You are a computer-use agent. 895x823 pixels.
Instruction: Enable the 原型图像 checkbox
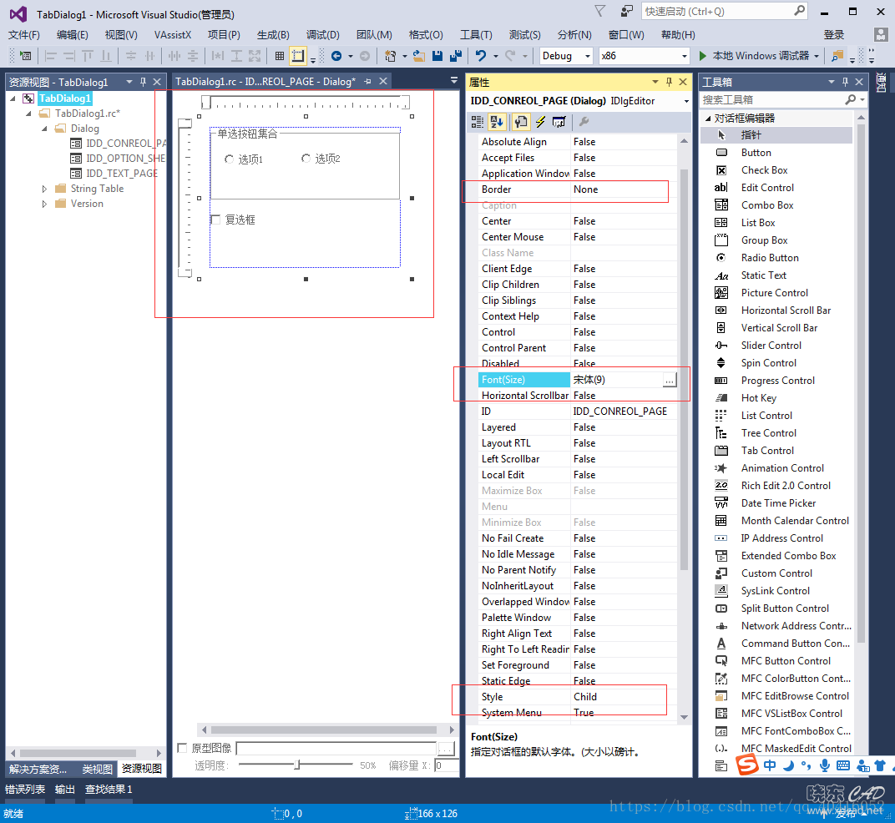[182, 748]
